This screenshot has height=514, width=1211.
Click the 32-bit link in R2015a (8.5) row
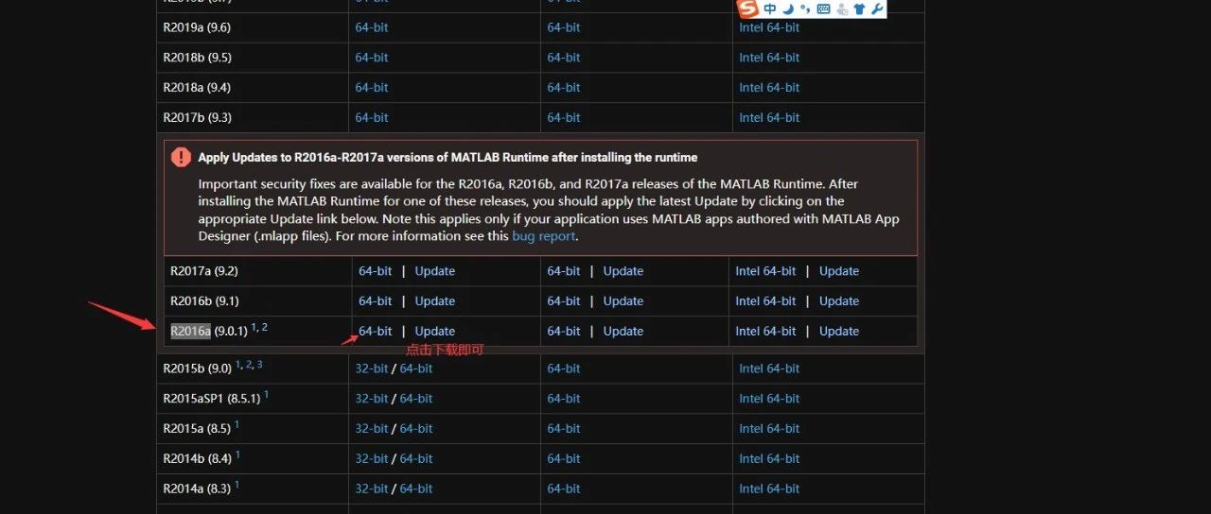372,429
